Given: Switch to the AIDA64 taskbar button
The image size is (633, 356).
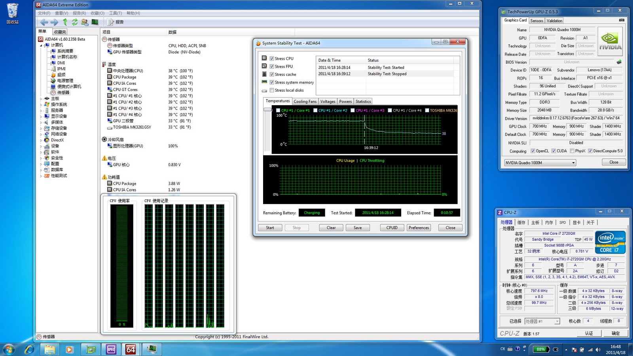Looking at the screenshot, I should tap(131, 349).
